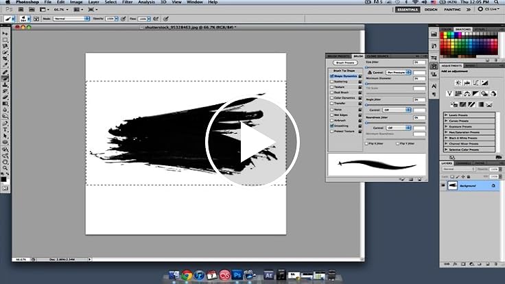Open the Paragraph panel icon

434,94
